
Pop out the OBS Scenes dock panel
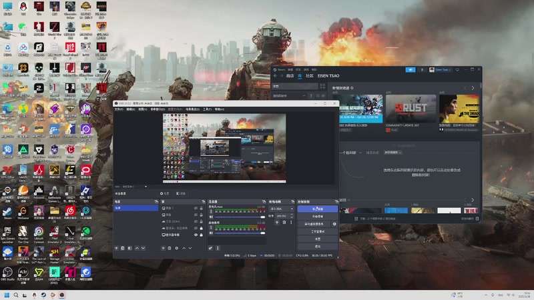pos(156,202)
